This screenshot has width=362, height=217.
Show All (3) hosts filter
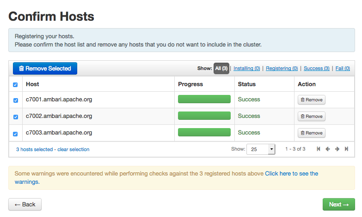(221, 69)
